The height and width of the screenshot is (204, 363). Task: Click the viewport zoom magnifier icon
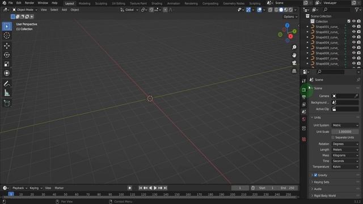(x=294, y=47)
